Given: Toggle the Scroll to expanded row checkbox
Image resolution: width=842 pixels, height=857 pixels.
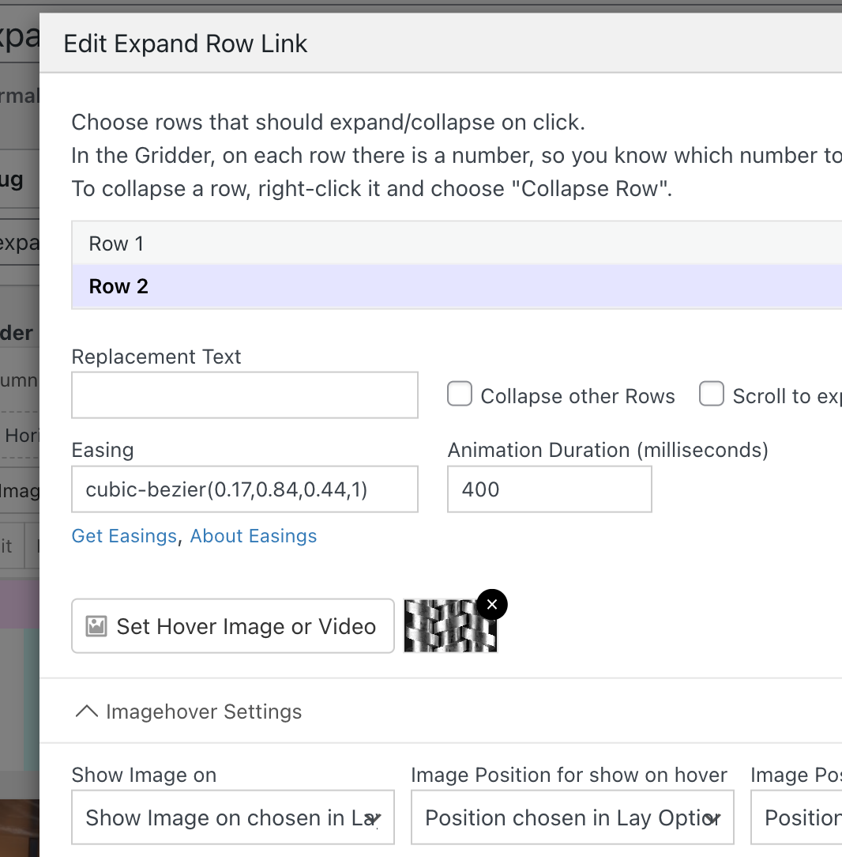Looking at the screenshot, I should click(712, 395).
